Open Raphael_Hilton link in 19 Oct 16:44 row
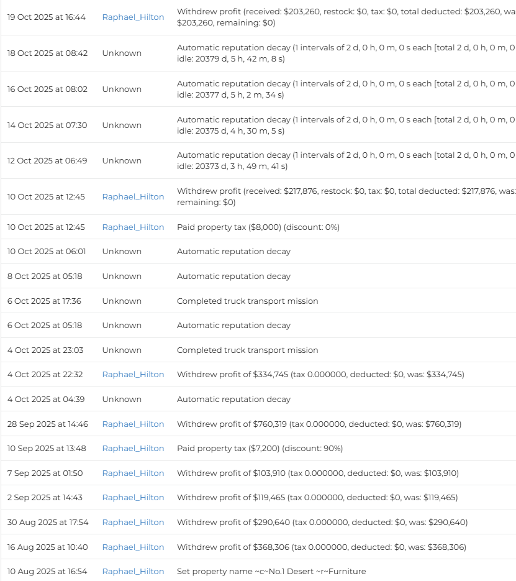Image resolution: width=516 pixels, height=581 pixels. [x=133, y=17]
